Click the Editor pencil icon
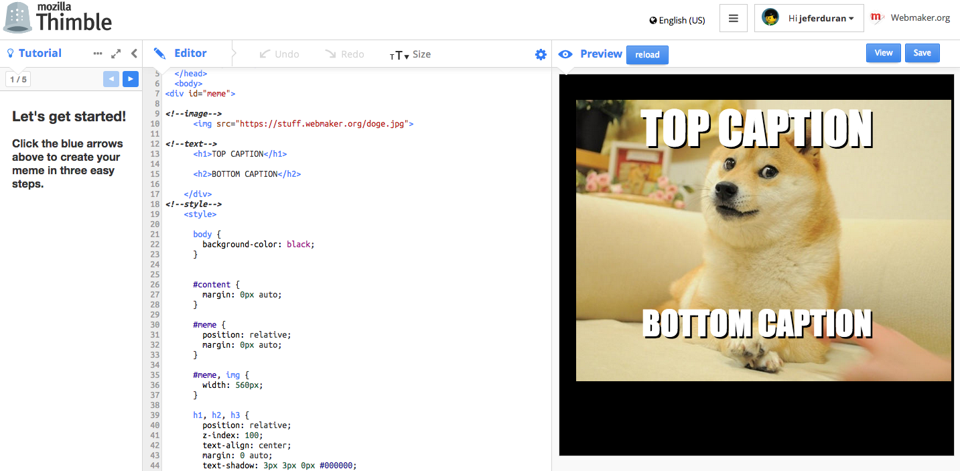960x471 pixels. pyautogui.click(x=159, y=54)
